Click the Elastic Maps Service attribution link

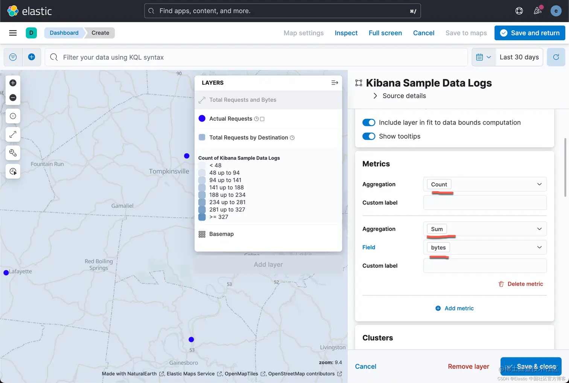[194, 374]
